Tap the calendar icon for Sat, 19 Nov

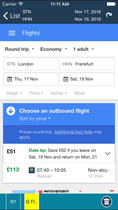point(65,79)
